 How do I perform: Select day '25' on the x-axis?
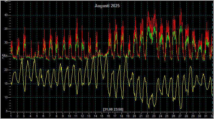(167, 116)
